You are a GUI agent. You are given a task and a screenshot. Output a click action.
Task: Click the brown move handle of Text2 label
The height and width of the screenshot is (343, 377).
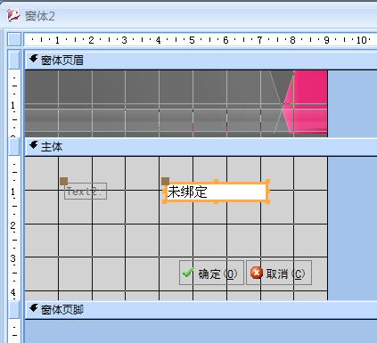(x=64, y=181)
